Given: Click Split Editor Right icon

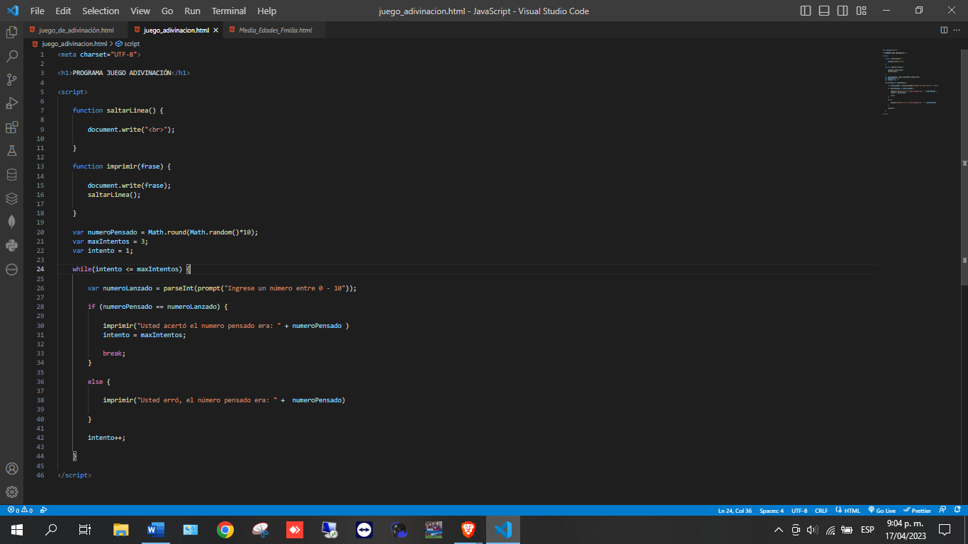Looking at the screenshot, I should pos(944,30).
